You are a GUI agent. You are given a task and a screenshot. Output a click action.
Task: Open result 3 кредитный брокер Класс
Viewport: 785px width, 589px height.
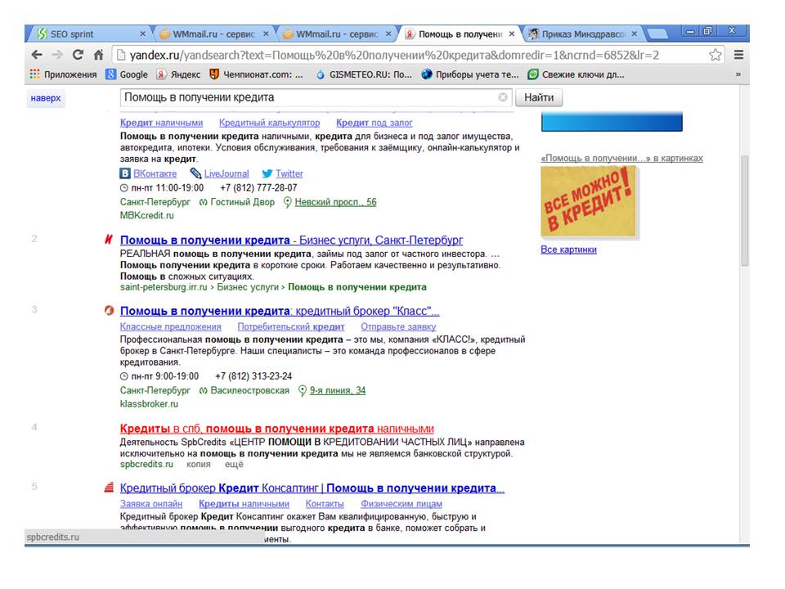[x=280, y=311]
